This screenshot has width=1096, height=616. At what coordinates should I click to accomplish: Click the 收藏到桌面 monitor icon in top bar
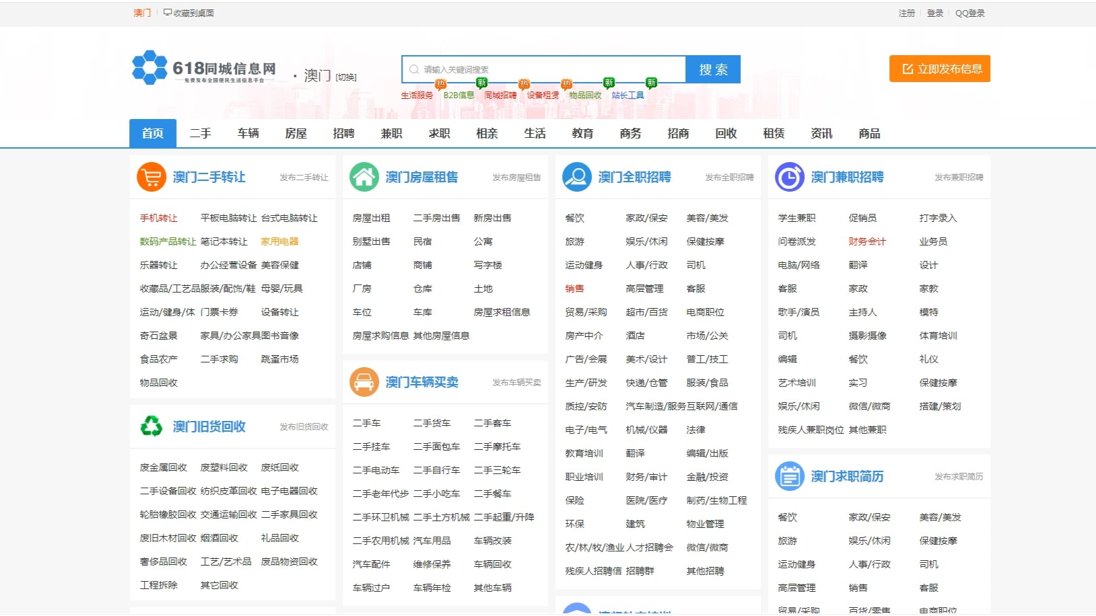(x=168, y=12)
